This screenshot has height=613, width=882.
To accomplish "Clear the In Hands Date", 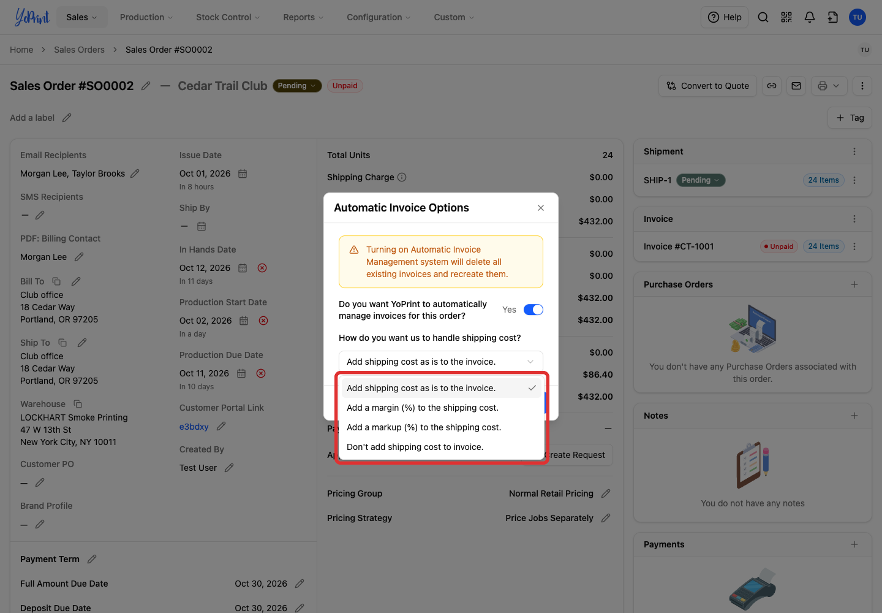I will (x=262, y=268).
